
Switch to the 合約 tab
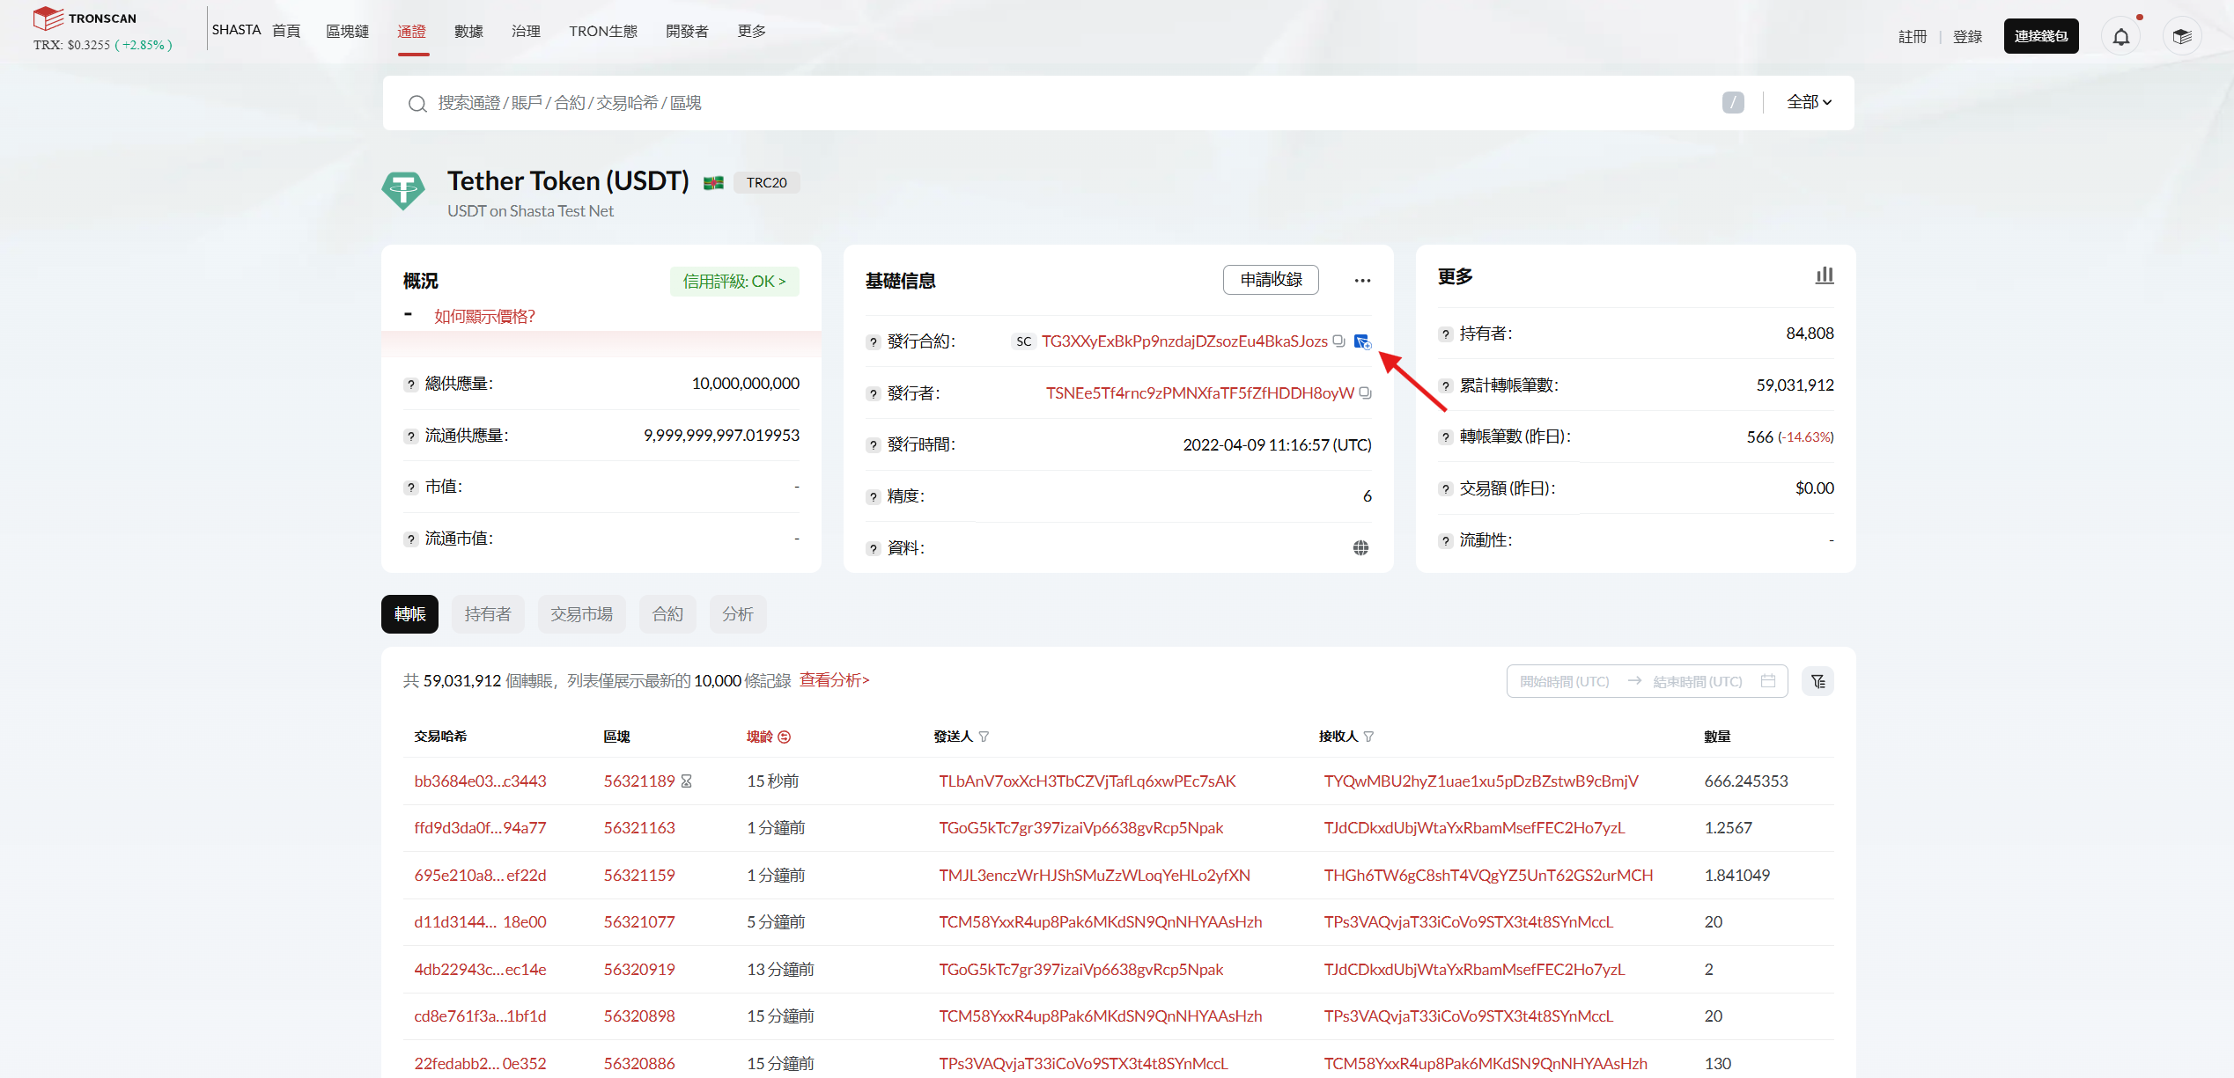coord(667,614)
